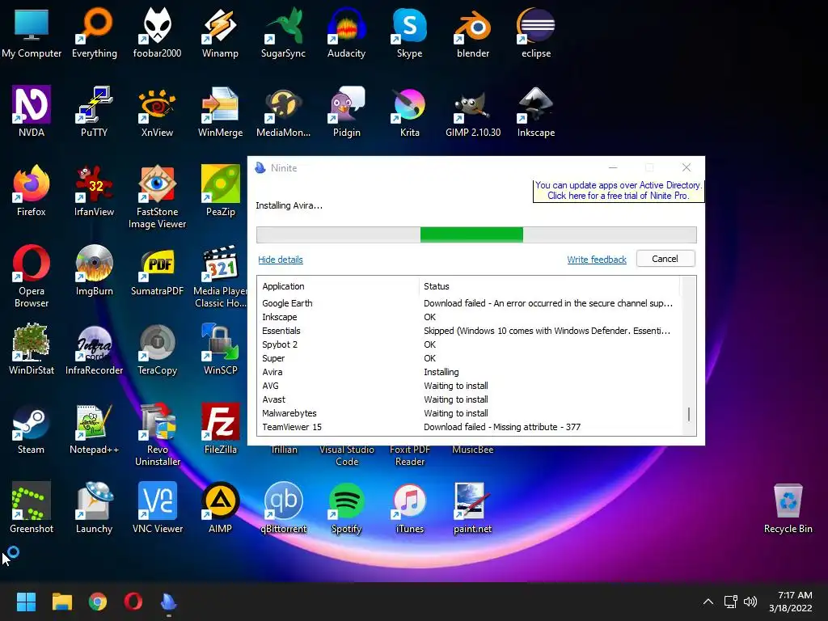Launch the foobar2000 desktop shortcut
Image resolution: width=828 pixels, height=621 pixels.
(x=157, y=32)
